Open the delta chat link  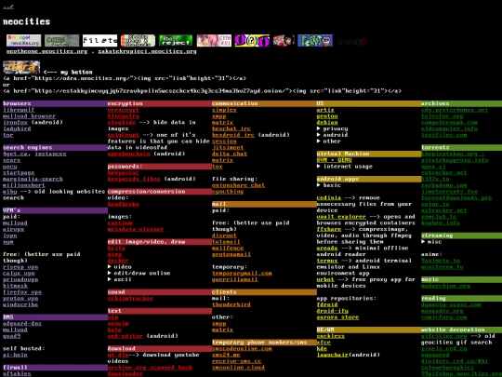point(230,154)
